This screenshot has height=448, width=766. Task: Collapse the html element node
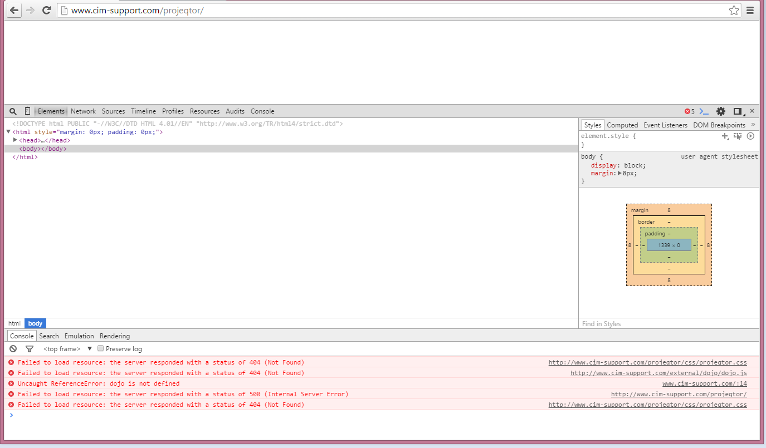8,132
